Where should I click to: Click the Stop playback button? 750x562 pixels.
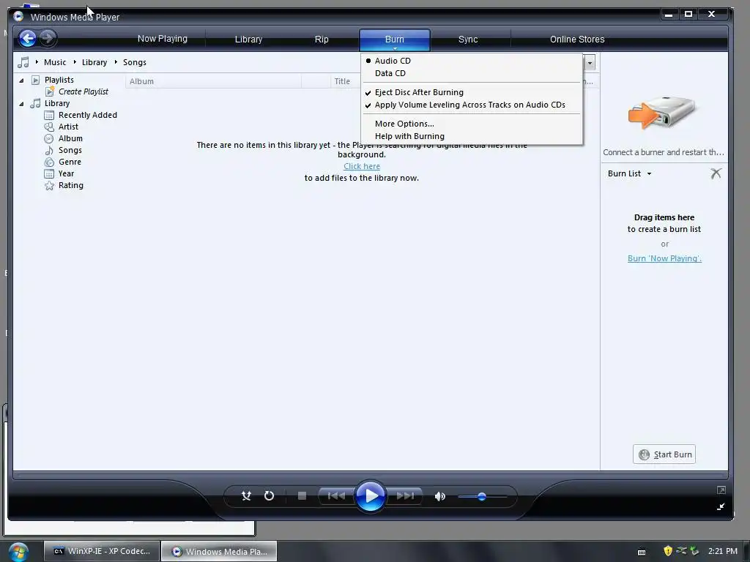pyautogui.click(x=302, y=496)
